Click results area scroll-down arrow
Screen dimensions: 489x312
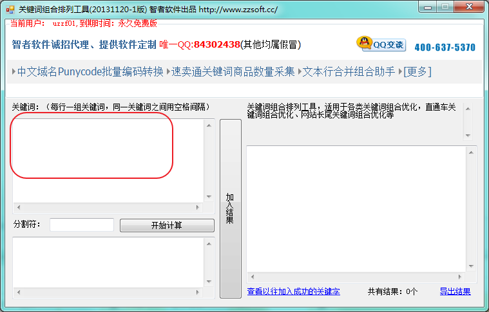pyautogui.click(x=471, y=266)
